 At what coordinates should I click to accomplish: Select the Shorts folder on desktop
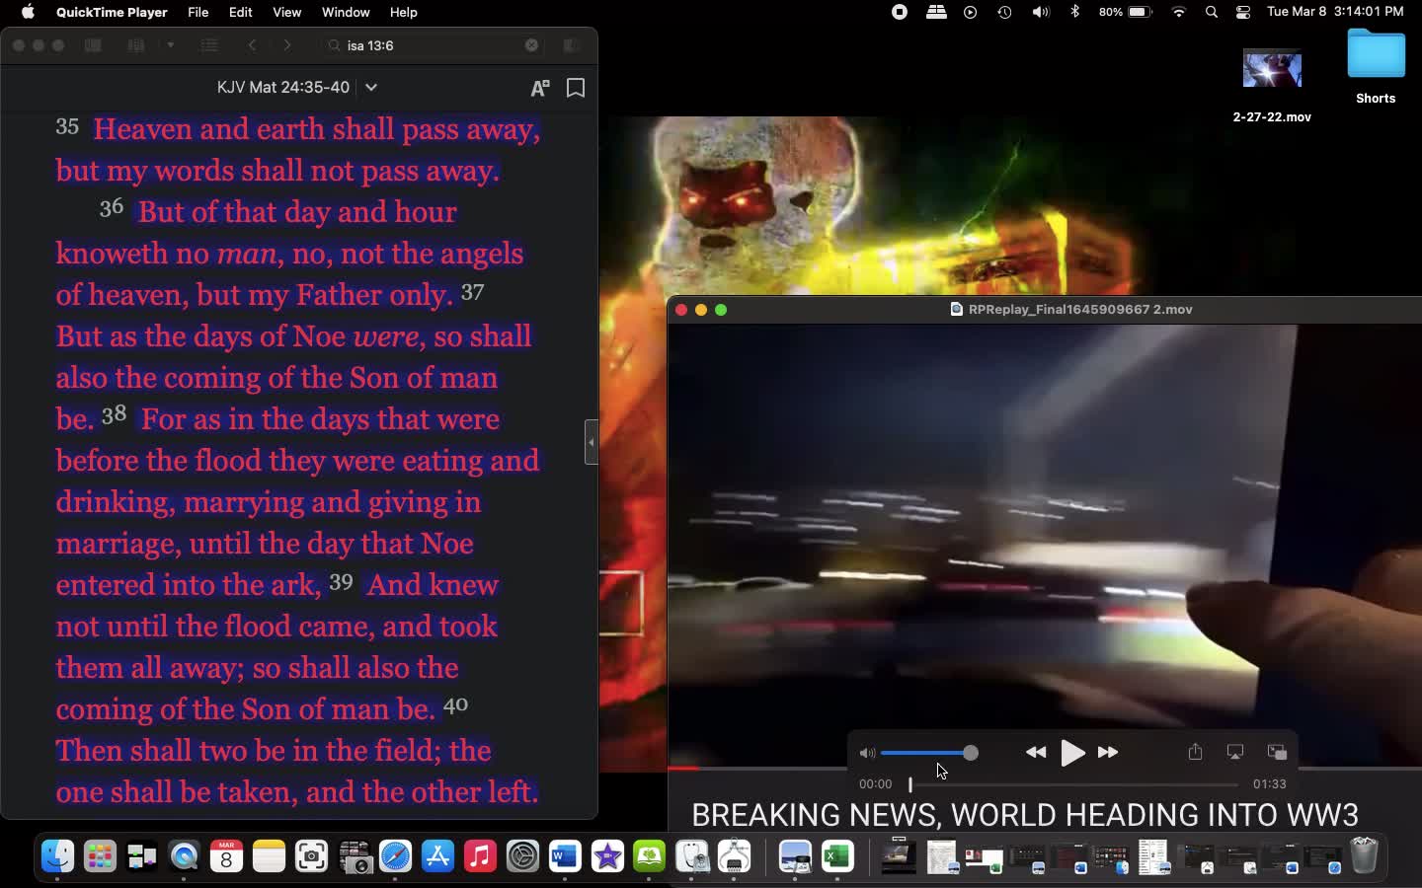[x=1376, y=66]
